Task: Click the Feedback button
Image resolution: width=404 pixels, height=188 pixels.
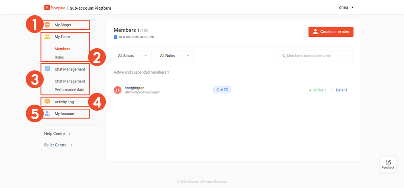Action: tap(388, 164)
